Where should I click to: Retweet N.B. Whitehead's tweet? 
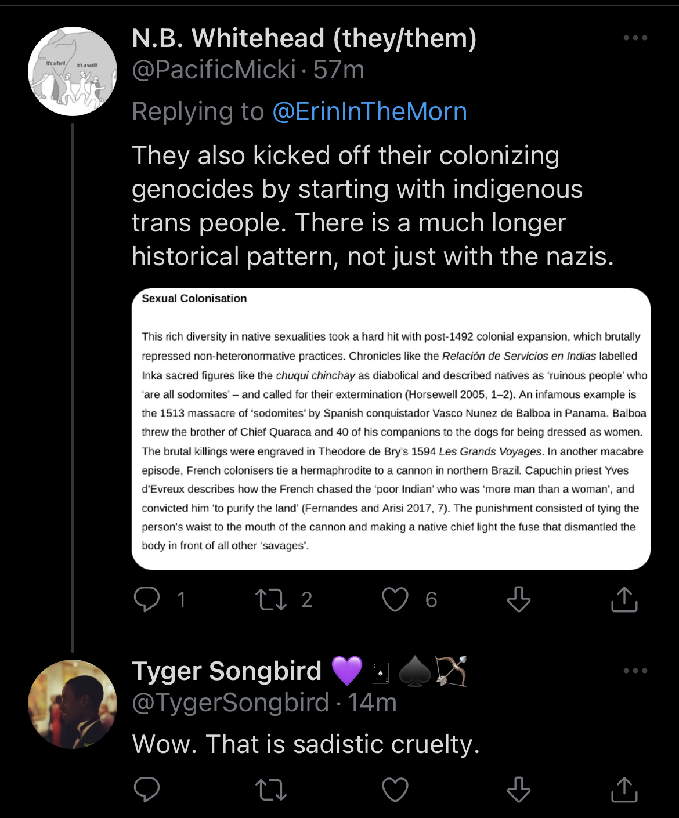(272, 599)
